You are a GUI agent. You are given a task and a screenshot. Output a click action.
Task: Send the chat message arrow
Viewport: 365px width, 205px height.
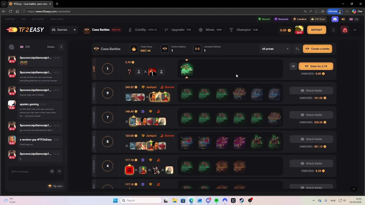60,171
